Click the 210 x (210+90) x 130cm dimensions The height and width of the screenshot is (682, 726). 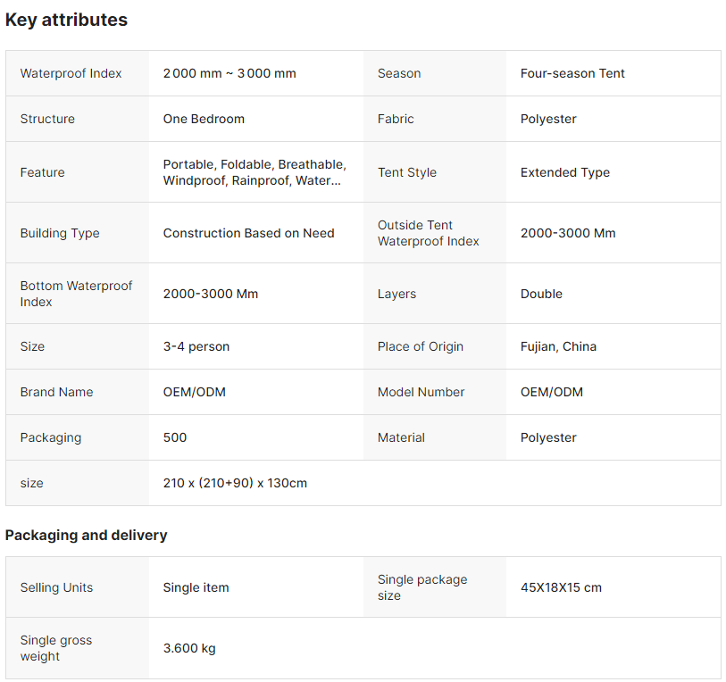235,483
